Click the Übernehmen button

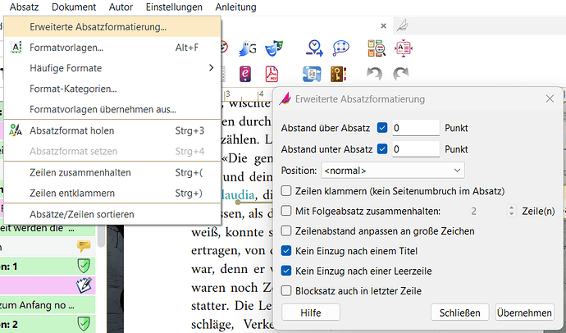tap(524, 312)
